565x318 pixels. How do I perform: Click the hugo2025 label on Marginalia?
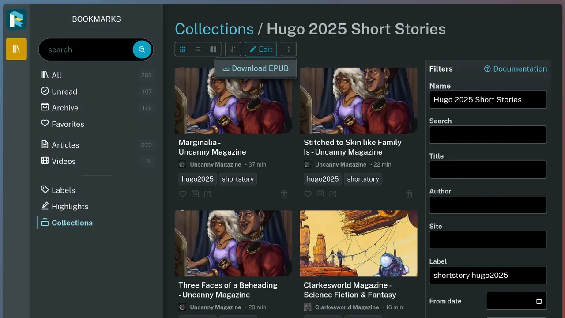[198, 179]
